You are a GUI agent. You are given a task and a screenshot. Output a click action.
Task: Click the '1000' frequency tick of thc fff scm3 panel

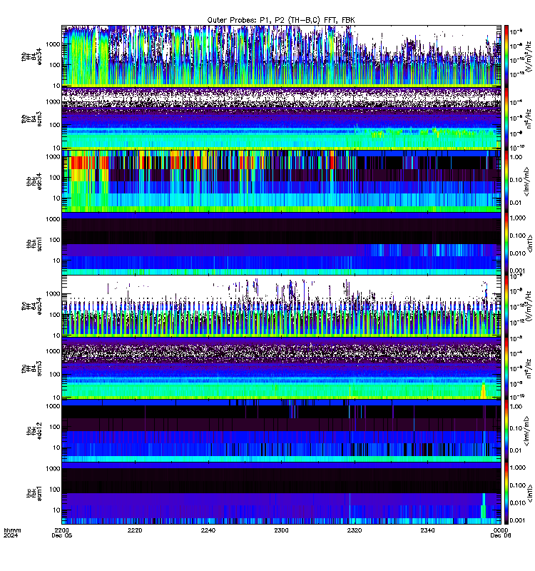53,351
